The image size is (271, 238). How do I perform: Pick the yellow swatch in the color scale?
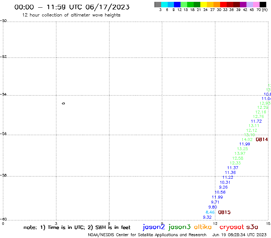click(204, 4)
